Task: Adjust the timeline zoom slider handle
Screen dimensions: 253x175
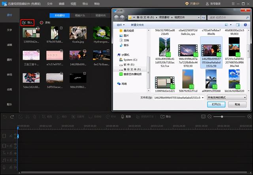Action: click(x=222, y=117)
